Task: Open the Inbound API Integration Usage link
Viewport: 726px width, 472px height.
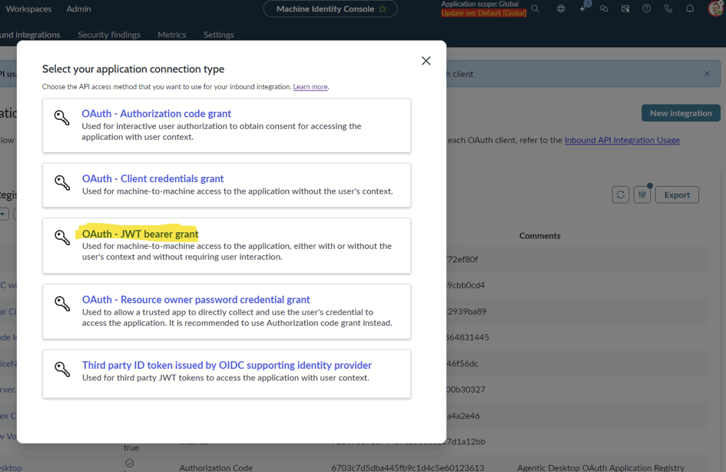Action: 622,140
